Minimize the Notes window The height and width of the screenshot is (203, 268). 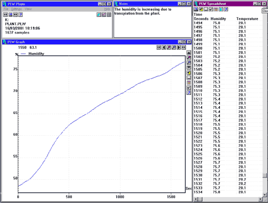[180, 4]
